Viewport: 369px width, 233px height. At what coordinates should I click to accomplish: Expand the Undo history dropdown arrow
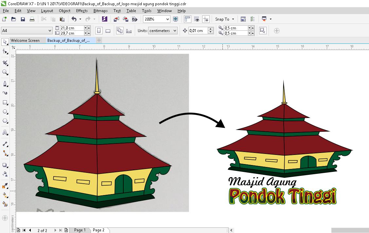point(80,19)
